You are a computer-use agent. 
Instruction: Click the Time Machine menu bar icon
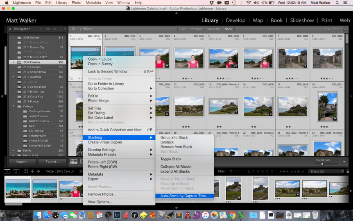pyautogui.click(x=234, y=3)
